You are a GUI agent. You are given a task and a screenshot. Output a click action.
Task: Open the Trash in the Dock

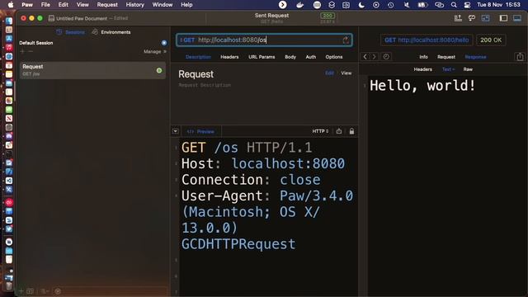(9, 286)
